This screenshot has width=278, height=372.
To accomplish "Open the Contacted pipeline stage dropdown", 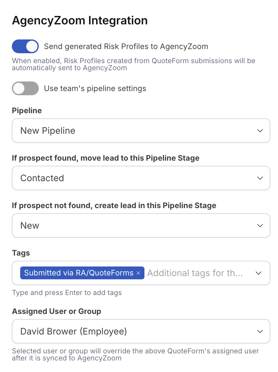I will (135, 178).
